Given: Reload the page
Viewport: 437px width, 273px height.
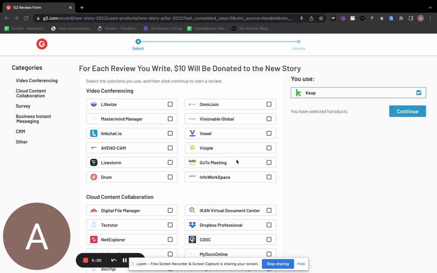Looking at the screenshot, I should [x=26, y=18].
